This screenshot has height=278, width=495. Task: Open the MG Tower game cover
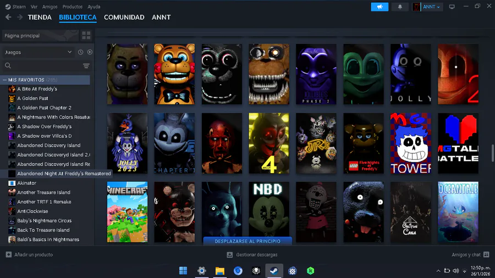tap(411, 143)
